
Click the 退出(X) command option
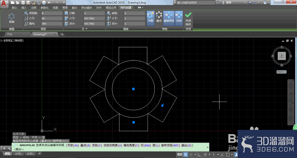tap(187, 145)
